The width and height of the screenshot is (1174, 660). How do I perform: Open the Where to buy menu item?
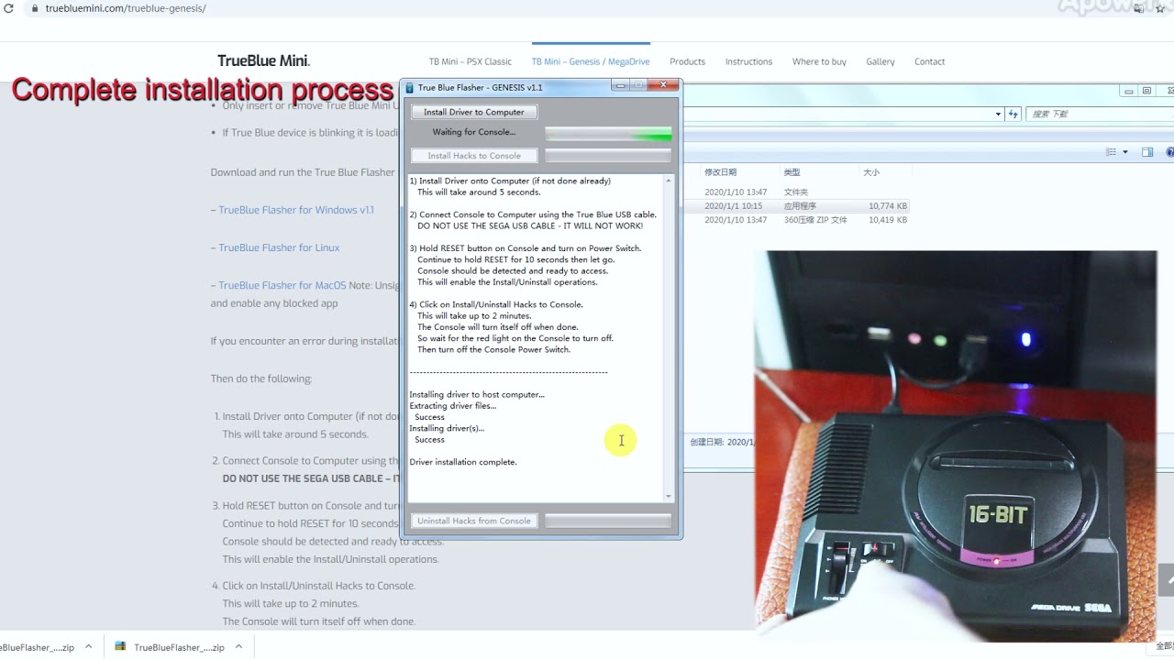819,61
